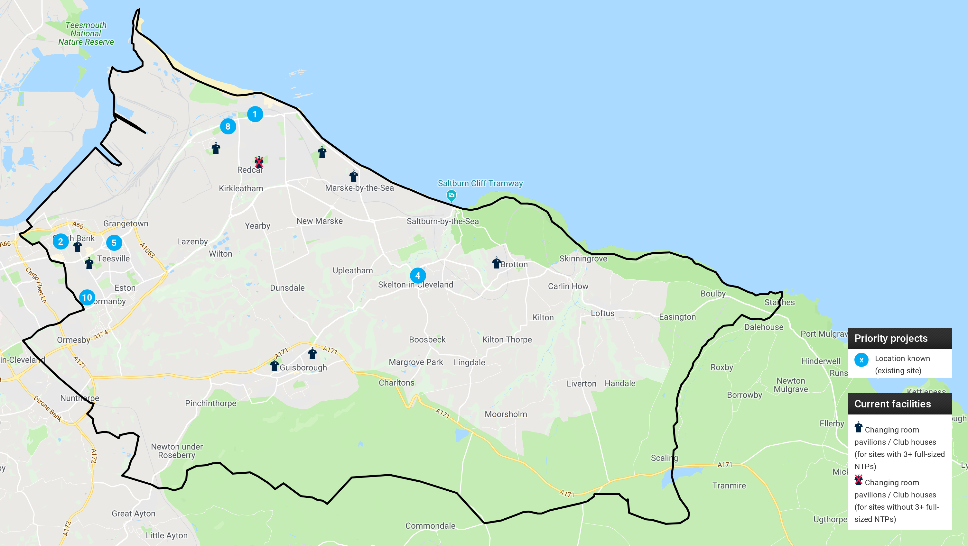Screen dimensions: 968x546
Task: Select the Boosbeck label
Action: click(x=427, y=340)
